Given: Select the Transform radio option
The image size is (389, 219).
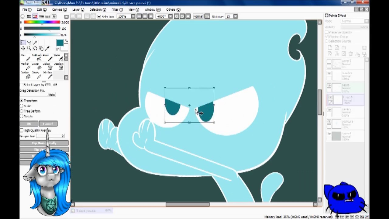Looking at the screenshot, I should click(22, 101).
